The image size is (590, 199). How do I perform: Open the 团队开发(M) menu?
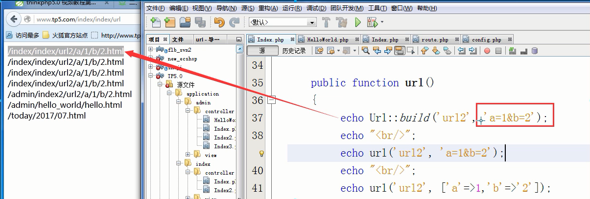point(347,8)
